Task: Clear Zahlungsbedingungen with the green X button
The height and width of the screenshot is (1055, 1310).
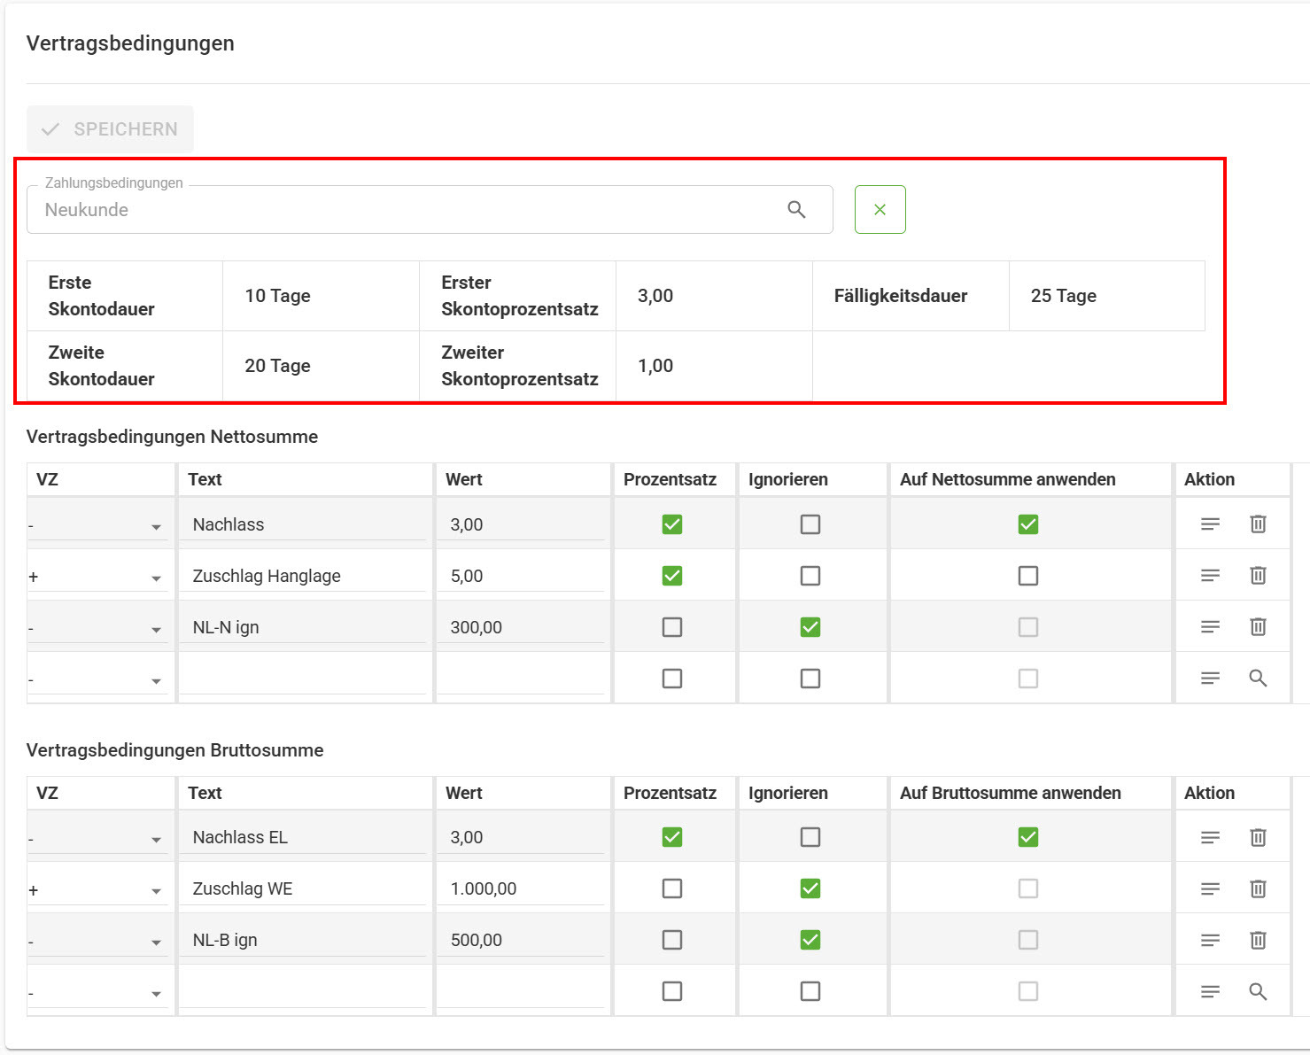Action: tap(880, 210)
